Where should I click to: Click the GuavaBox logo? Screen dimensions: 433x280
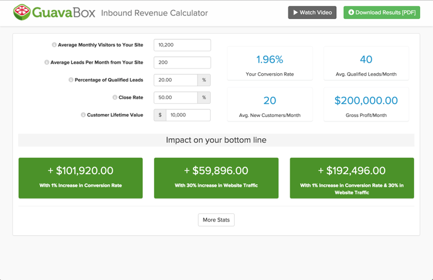[54, 12]
